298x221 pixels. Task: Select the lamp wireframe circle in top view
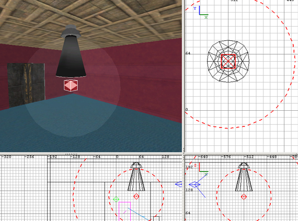(228, 61)
